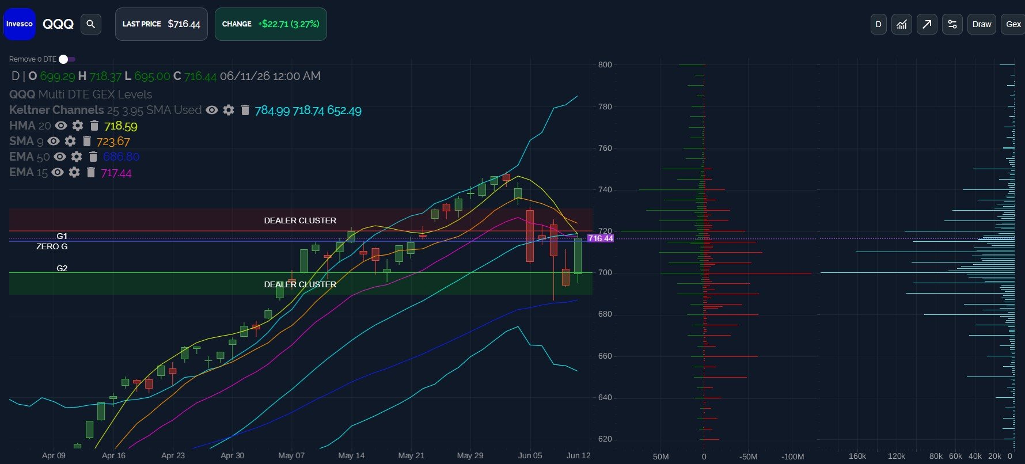Click the Apr 09 date axis label
The image size is (1025, 464).
click(54, 455)
